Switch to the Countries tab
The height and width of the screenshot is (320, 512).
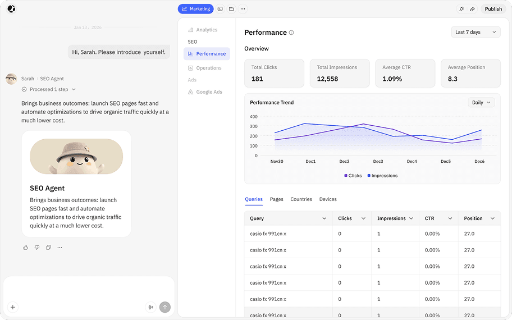[301, 199]
